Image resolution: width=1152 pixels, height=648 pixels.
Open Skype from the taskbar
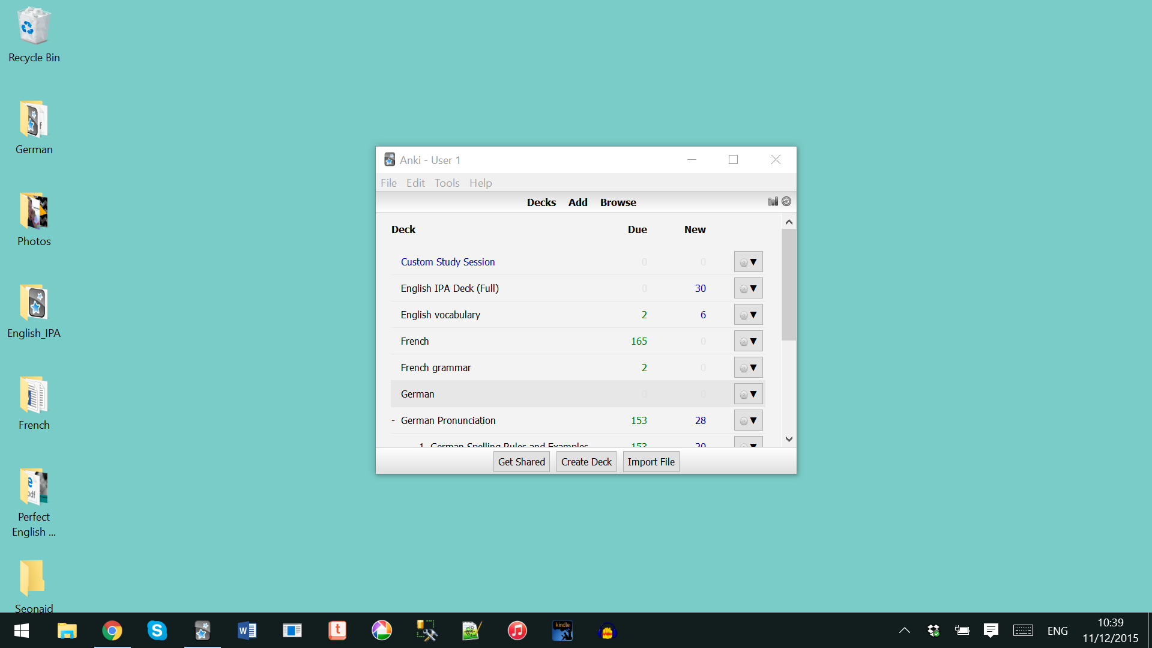click(x=157, y=631)
